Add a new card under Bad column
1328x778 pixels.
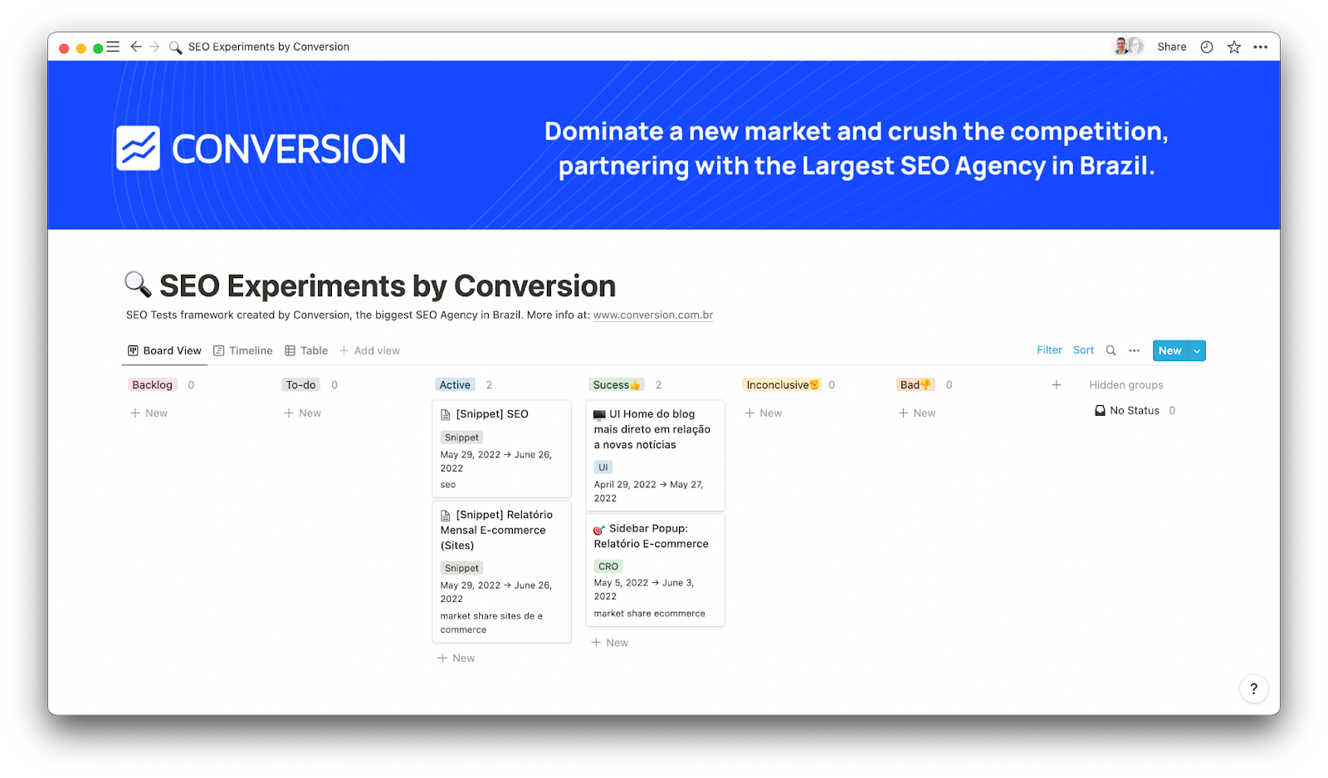click(917, 413)
